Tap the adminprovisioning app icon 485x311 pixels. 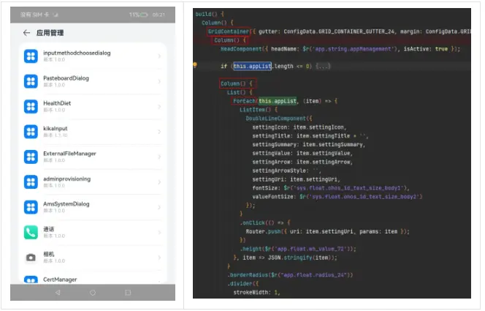pos(31,182)
